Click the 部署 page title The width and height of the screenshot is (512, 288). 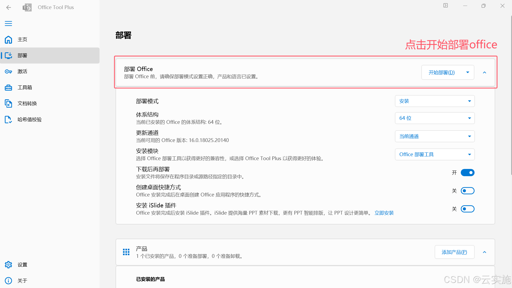pos(124,35)
